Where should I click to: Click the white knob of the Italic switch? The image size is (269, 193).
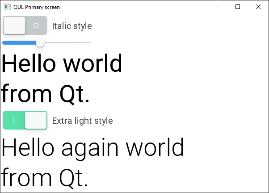14,25
